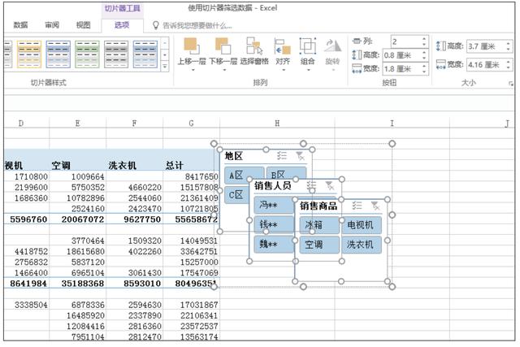Filter by 空调 in the 销售商品 slicer
The width and height of the screenshot is (520, 347).
pyautogui.click(x=319, y=245)
